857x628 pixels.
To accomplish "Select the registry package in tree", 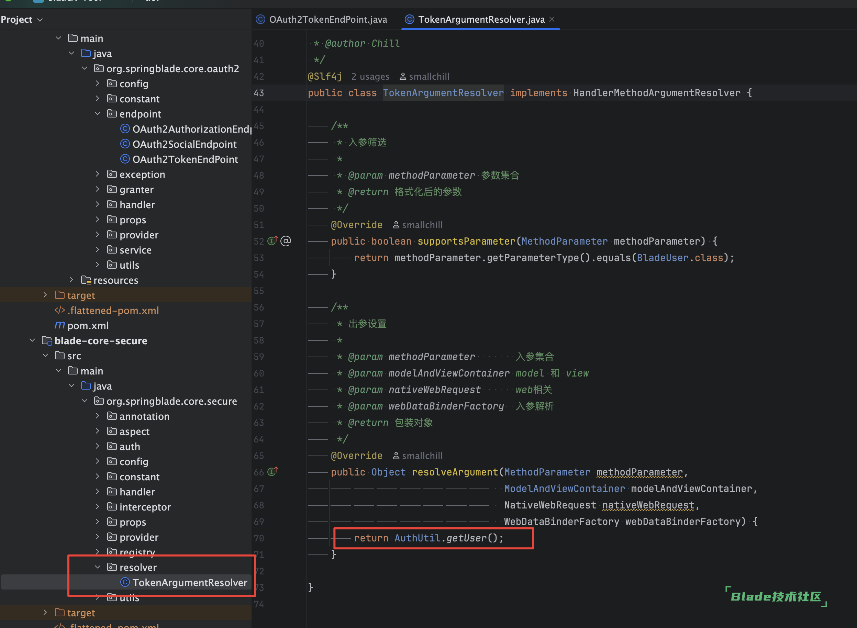I will pyautogui.click(x=137, y=552).
